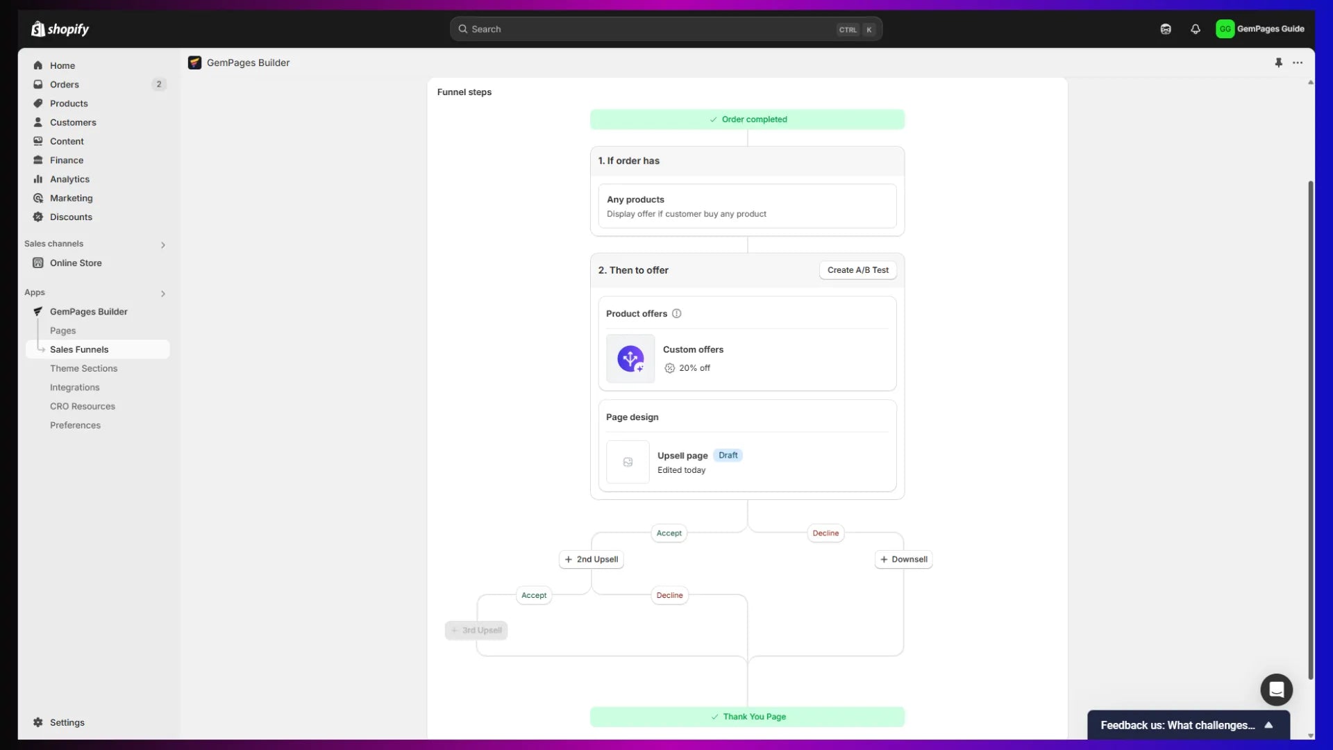Open the three-dot more options menu
The image size is (1333, 750).
point(1298,62)
